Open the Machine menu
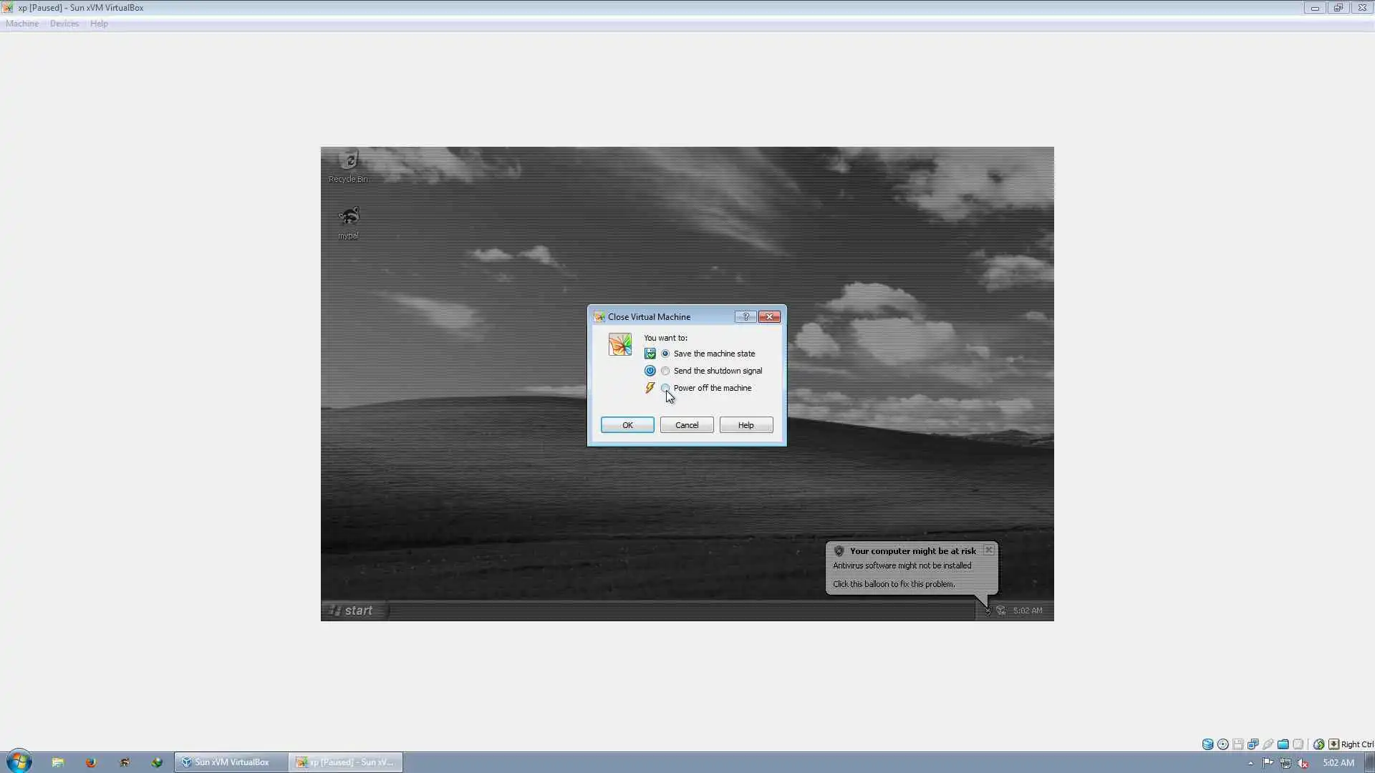The width and height of the screenshot is (1375, 773). pos(22,24)
